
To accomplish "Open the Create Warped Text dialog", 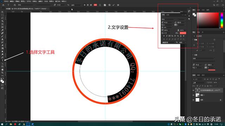I will [x=100, y=5].
